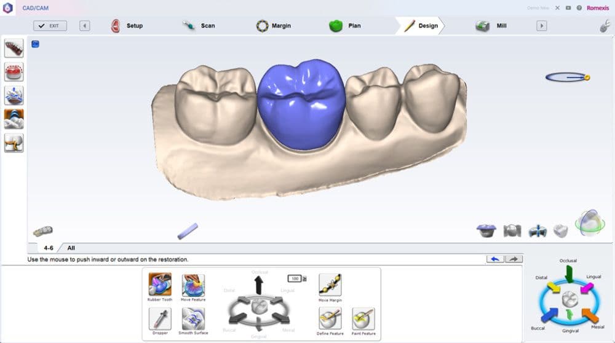
Task: Select the All restorations tab
Action: [71, 248]
